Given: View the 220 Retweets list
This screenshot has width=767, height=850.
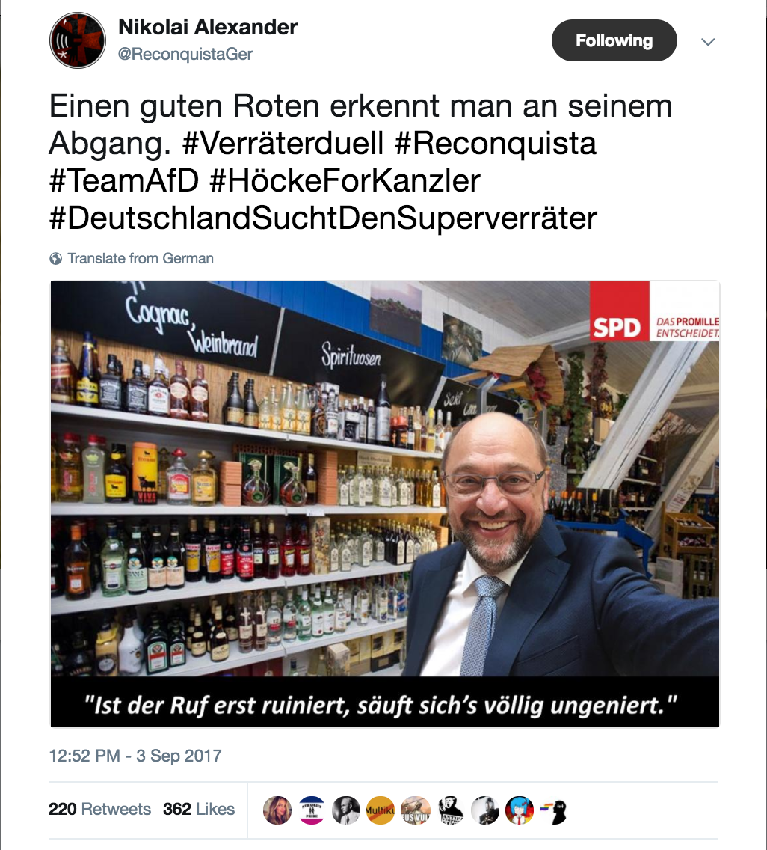Looking at the screenshot, I should 99,809.
